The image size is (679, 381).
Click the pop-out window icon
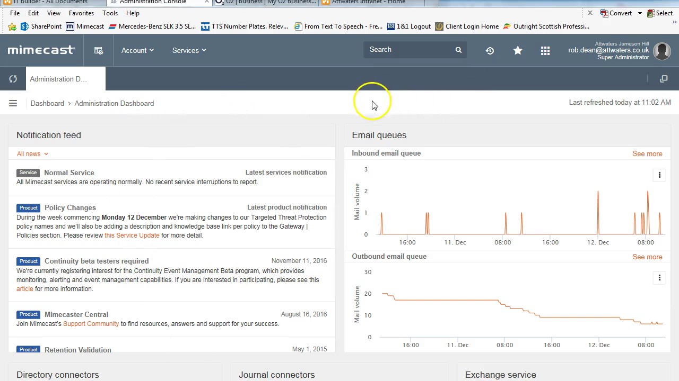(x=664, y=79)
